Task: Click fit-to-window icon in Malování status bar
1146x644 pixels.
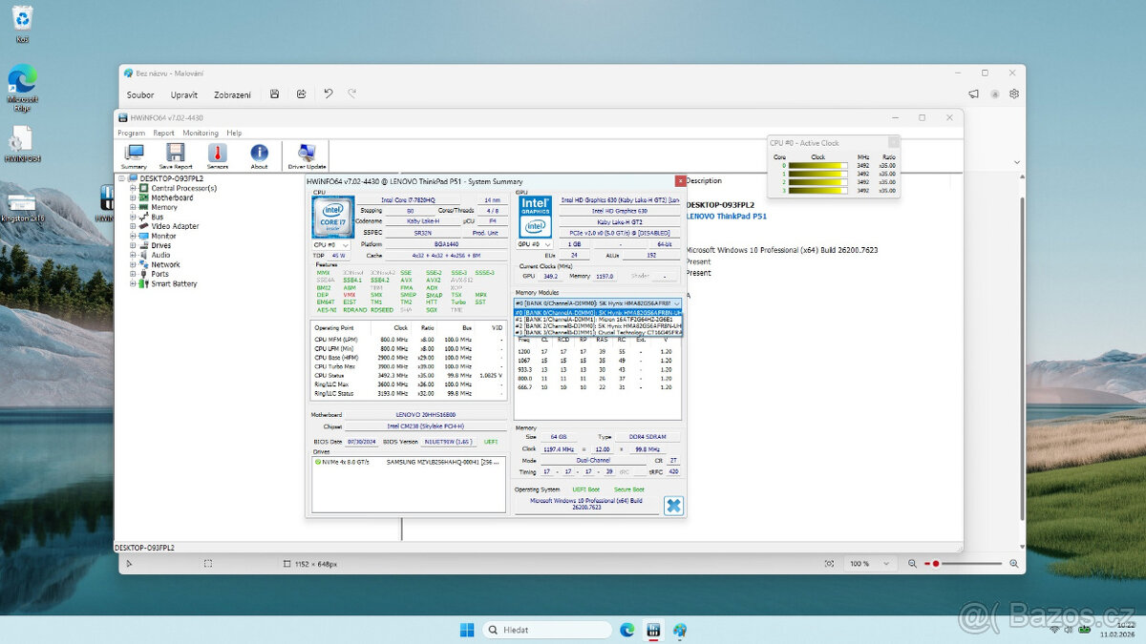Action: point(829,564)
